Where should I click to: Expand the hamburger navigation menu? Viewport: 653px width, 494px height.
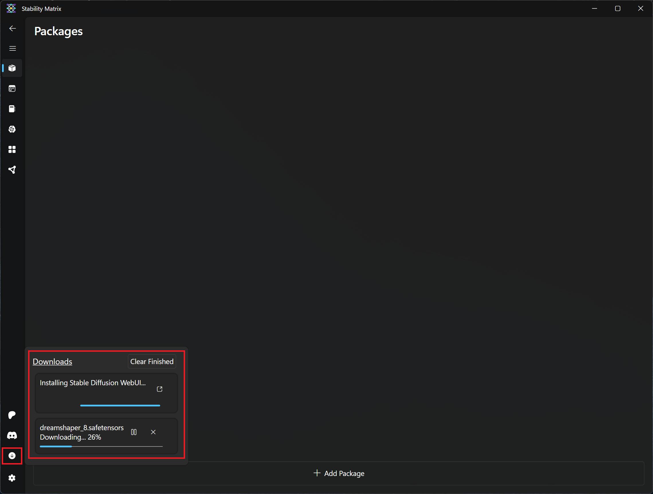coord(12,48)
